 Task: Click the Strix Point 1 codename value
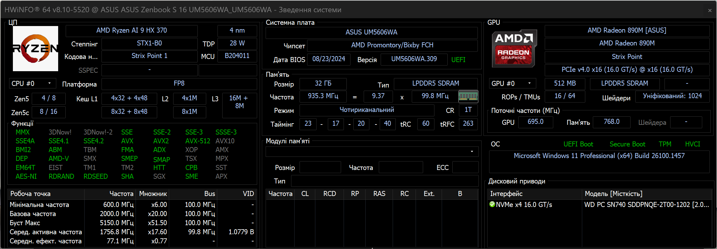(x=150, y=56)
